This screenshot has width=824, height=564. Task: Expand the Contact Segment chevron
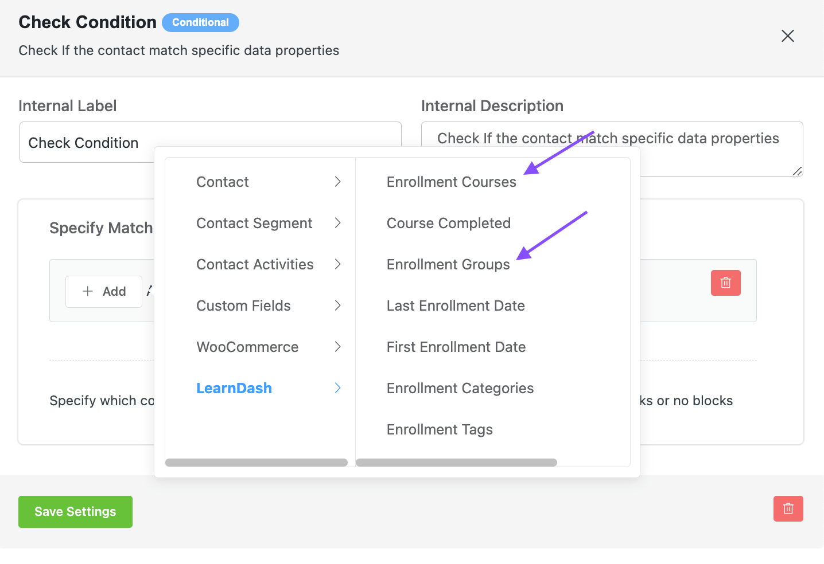coord(337,223)
